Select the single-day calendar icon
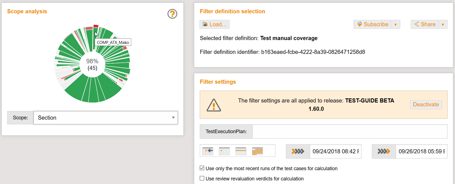455x184 pixels. pos(224,151)
